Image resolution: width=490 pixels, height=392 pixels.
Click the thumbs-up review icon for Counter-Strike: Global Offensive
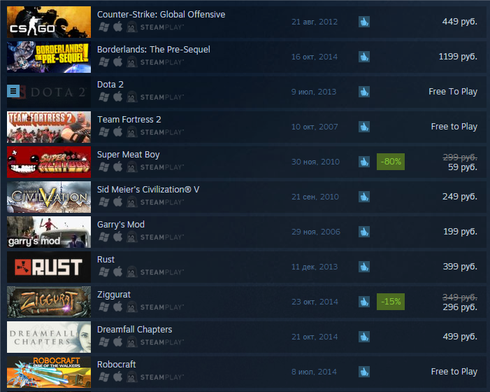364,22
